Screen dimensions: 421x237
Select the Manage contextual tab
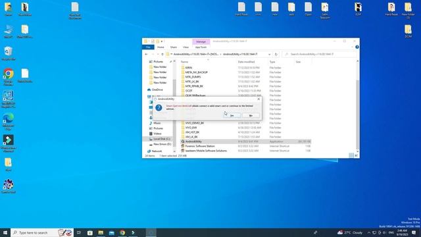click(201, 41)
